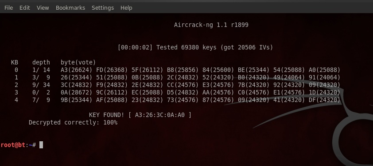Open the Bookmarks menu

point(70,8)
